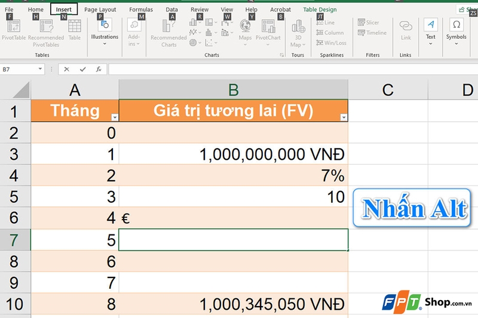Viewport: 478px width, 318px height.
Task: Open the Tháng column filter dropdown
Action: click(115, 117)
